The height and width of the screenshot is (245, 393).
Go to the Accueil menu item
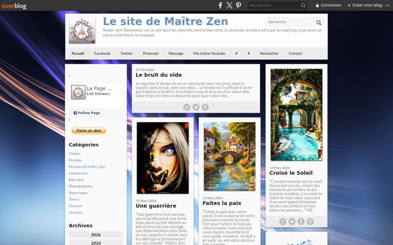click(78, 53)
